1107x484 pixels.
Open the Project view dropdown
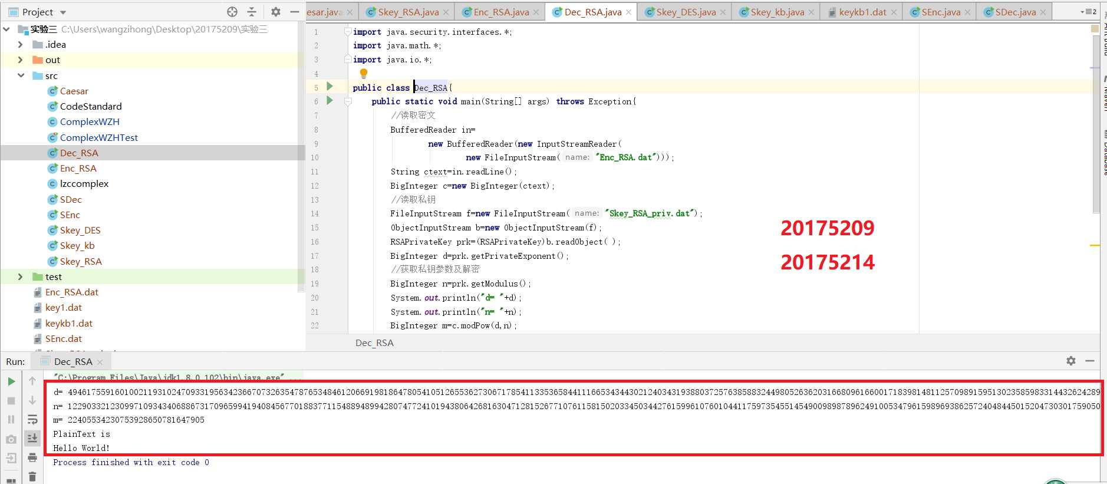[x=63, y=12]
